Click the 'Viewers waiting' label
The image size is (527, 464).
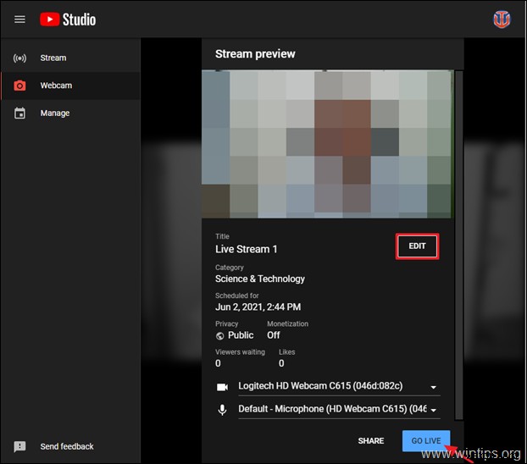[x=240, y=352]
